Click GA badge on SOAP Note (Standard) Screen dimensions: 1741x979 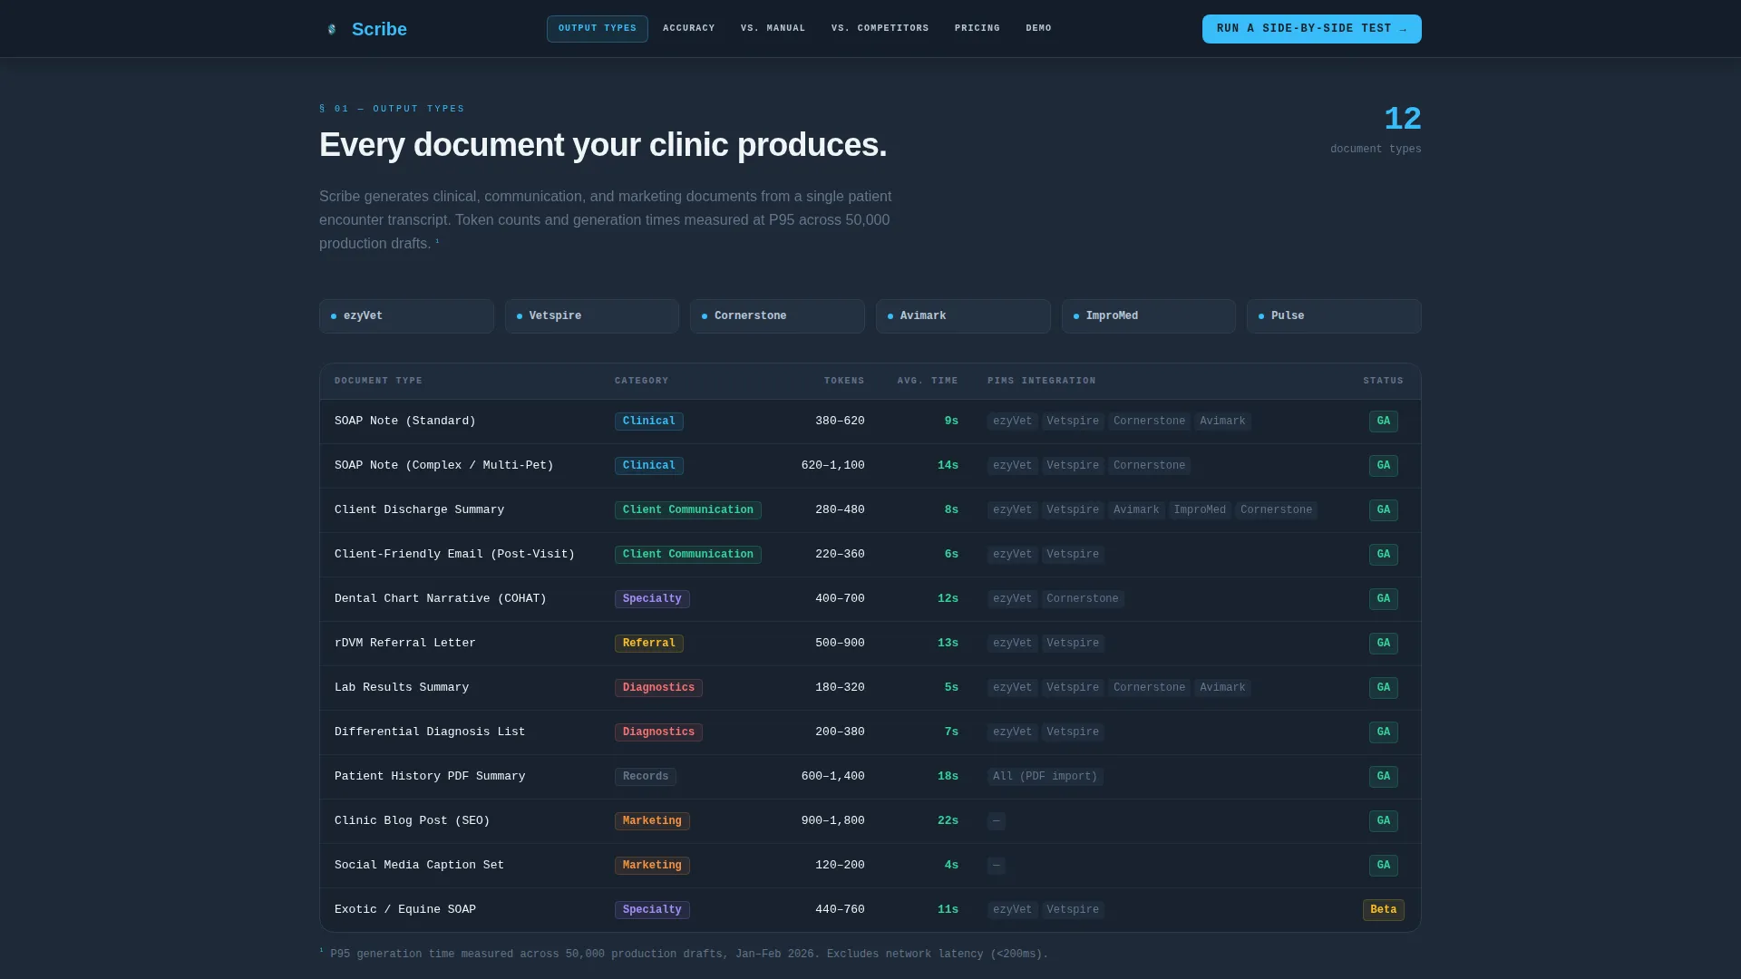tap(1384, 422)
